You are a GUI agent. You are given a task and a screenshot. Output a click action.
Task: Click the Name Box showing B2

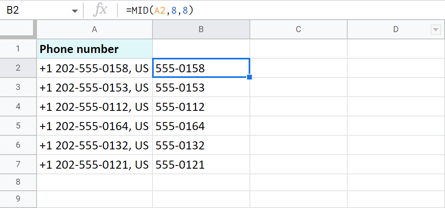click(32, 10)
